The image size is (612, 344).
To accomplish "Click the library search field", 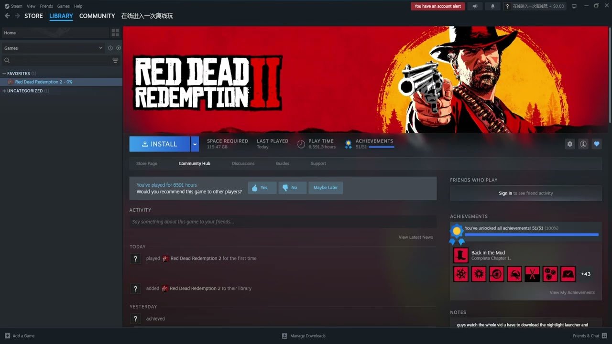I will [56, 61].
